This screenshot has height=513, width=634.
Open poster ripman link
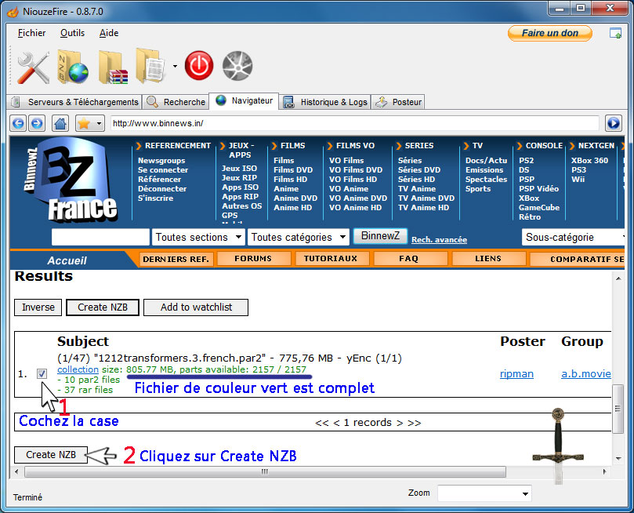coord(516,374)
